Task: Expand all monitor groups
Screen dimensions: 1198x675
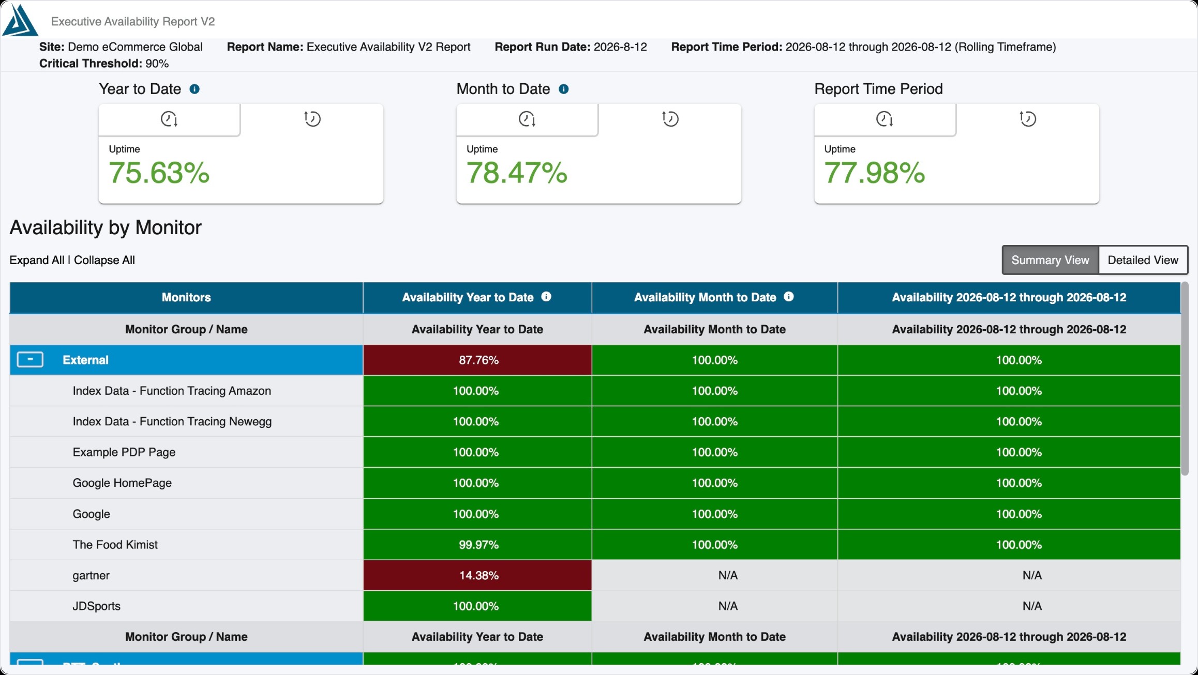Action: click(x=37, y=260)
